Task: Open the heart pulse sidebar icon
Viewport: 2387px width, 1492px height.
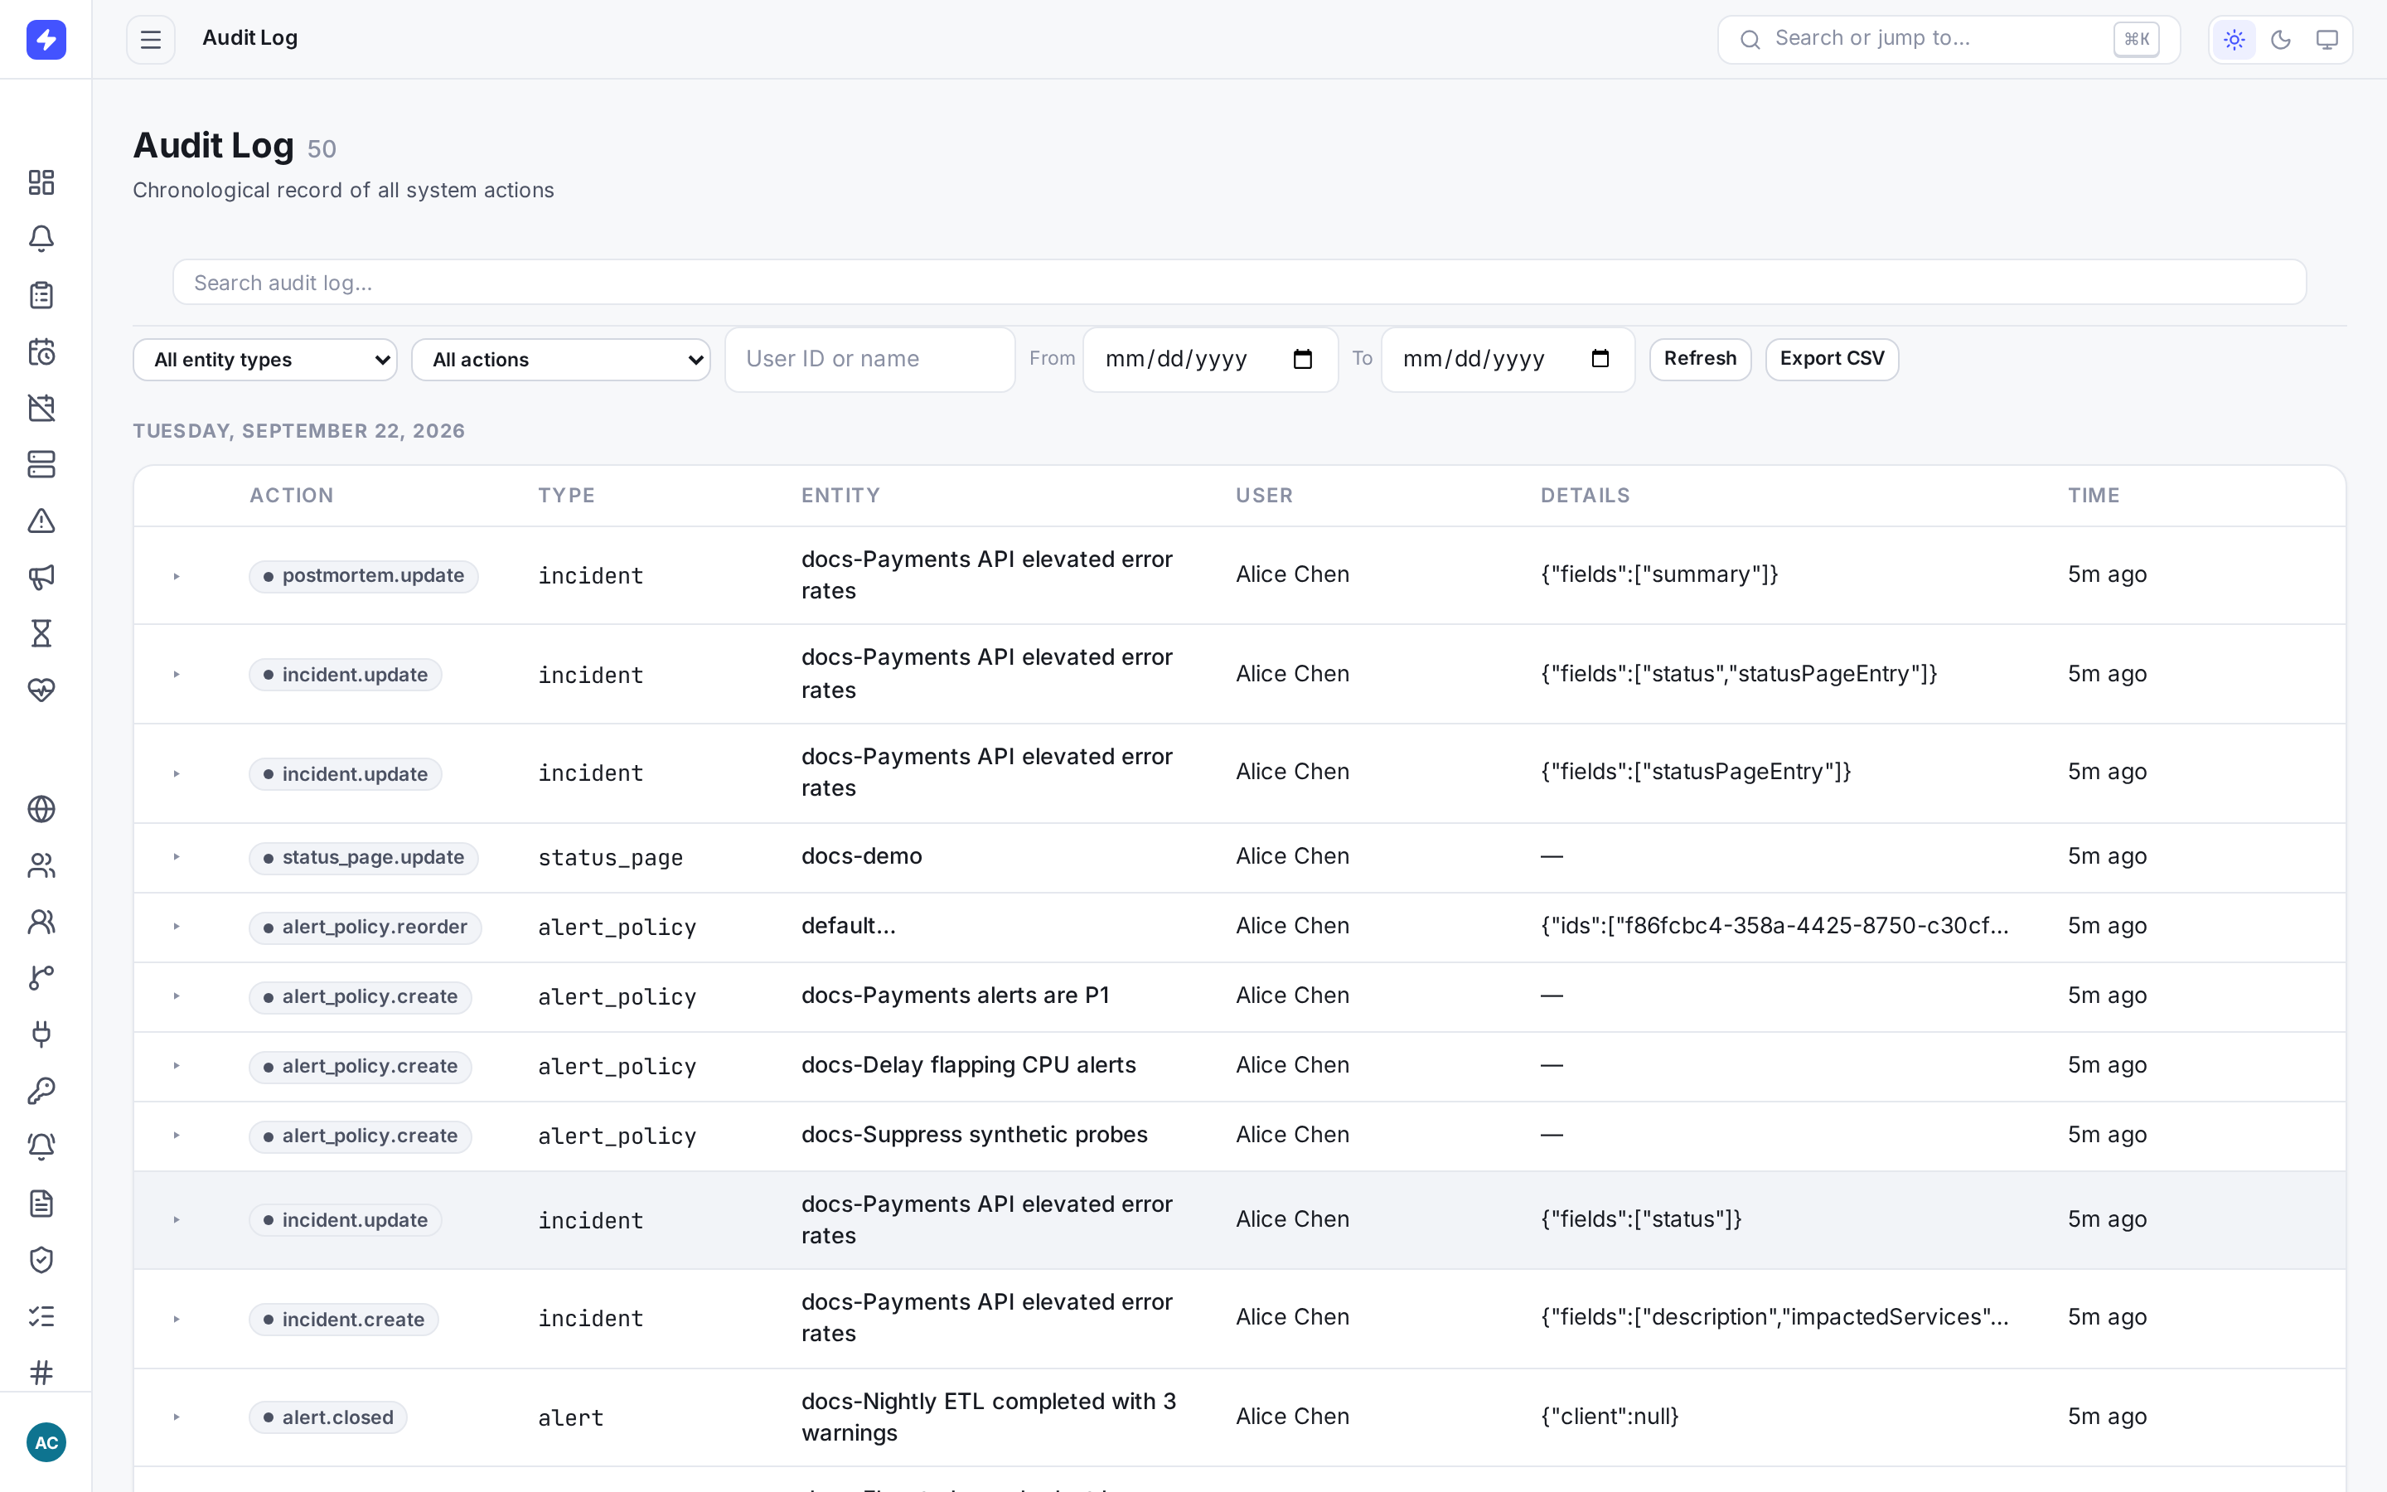Action: (41, 689)
